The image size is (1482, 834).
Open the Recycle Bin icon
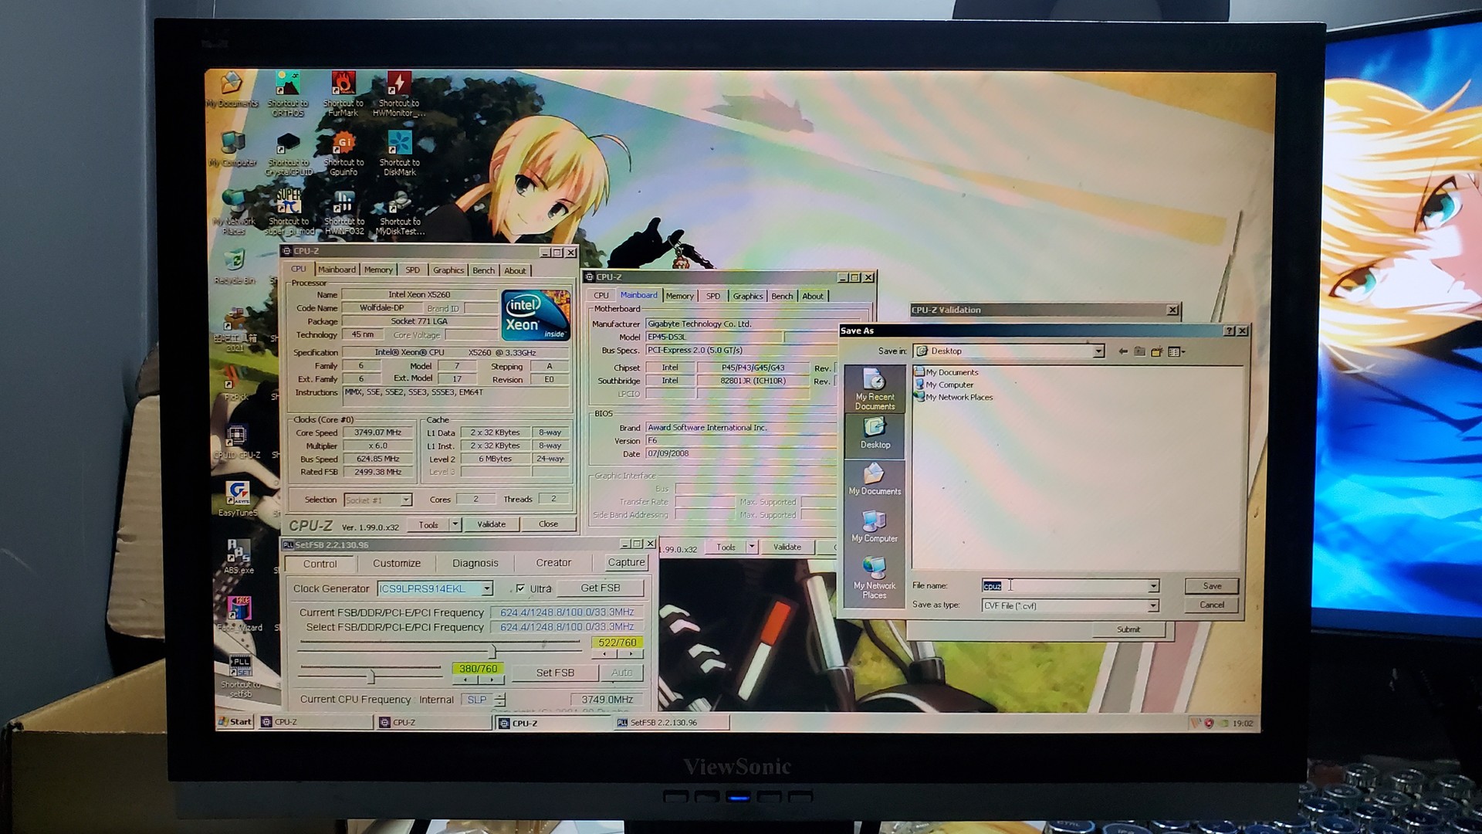click(235, 266)
